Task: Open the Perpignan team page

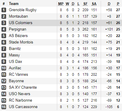Action: (x=18, y=29)
